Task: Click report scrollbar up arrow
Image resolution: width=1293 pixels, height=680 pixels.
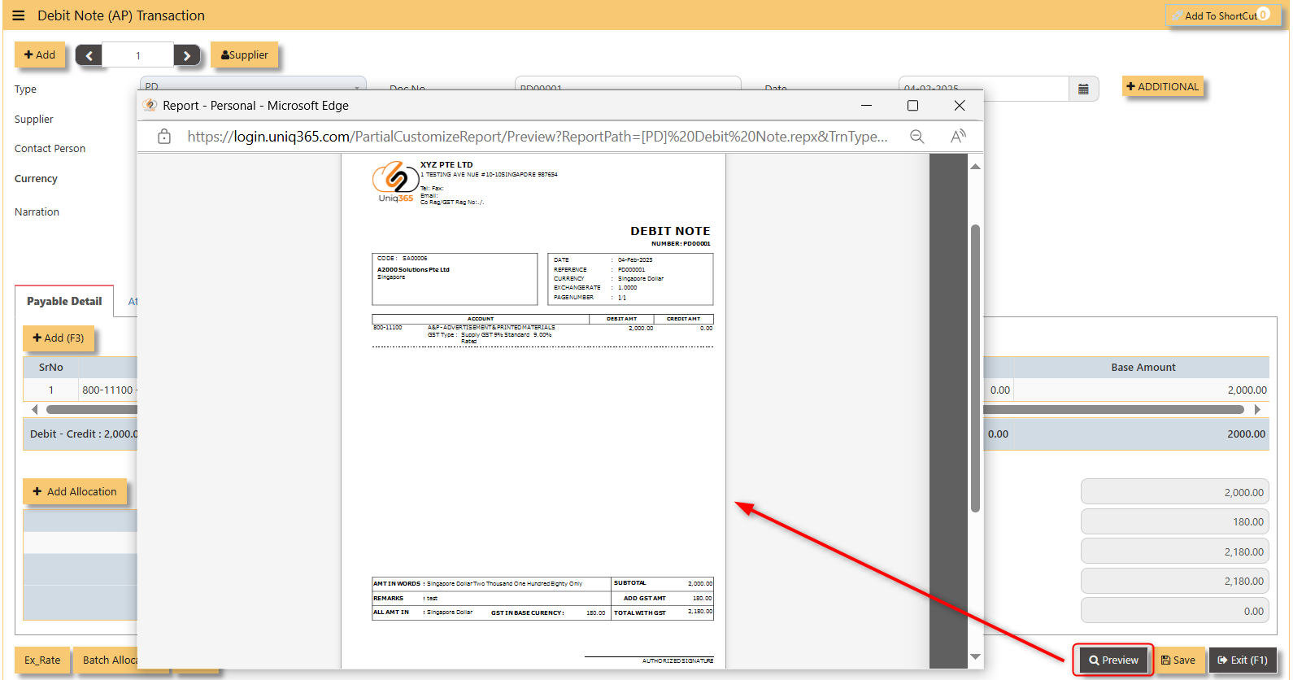Action: [975, 167]
